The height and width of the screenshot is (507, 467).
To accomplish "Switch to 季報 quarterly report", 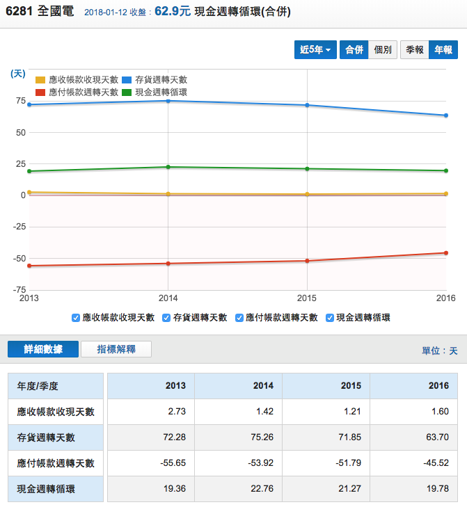I will click(415, 49).
